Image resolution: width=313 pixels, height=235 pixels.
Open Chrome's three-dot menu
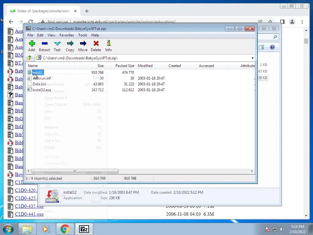coord(302,22)
